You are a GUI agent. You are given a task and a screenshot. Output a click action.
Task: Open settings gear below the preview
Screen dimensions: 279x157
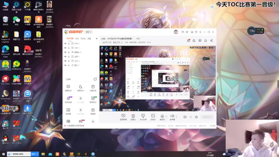196,117
